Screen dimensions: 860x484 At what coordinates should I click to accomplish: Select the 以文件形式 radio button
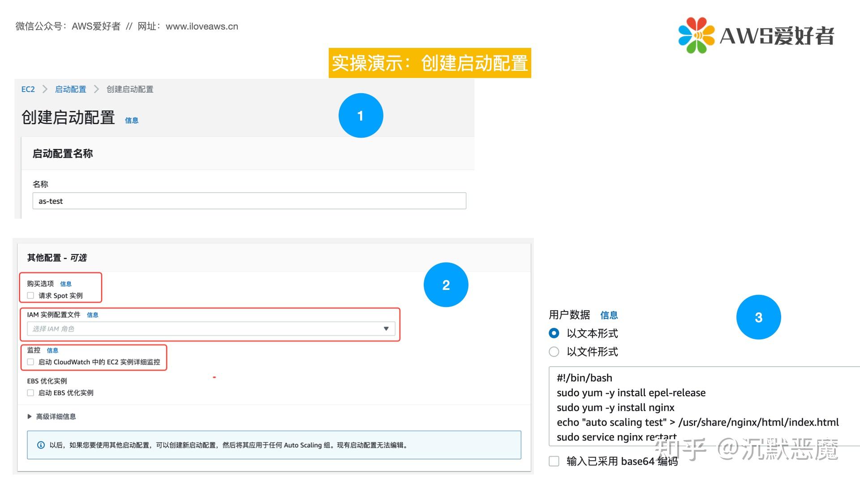coord(554,352)
